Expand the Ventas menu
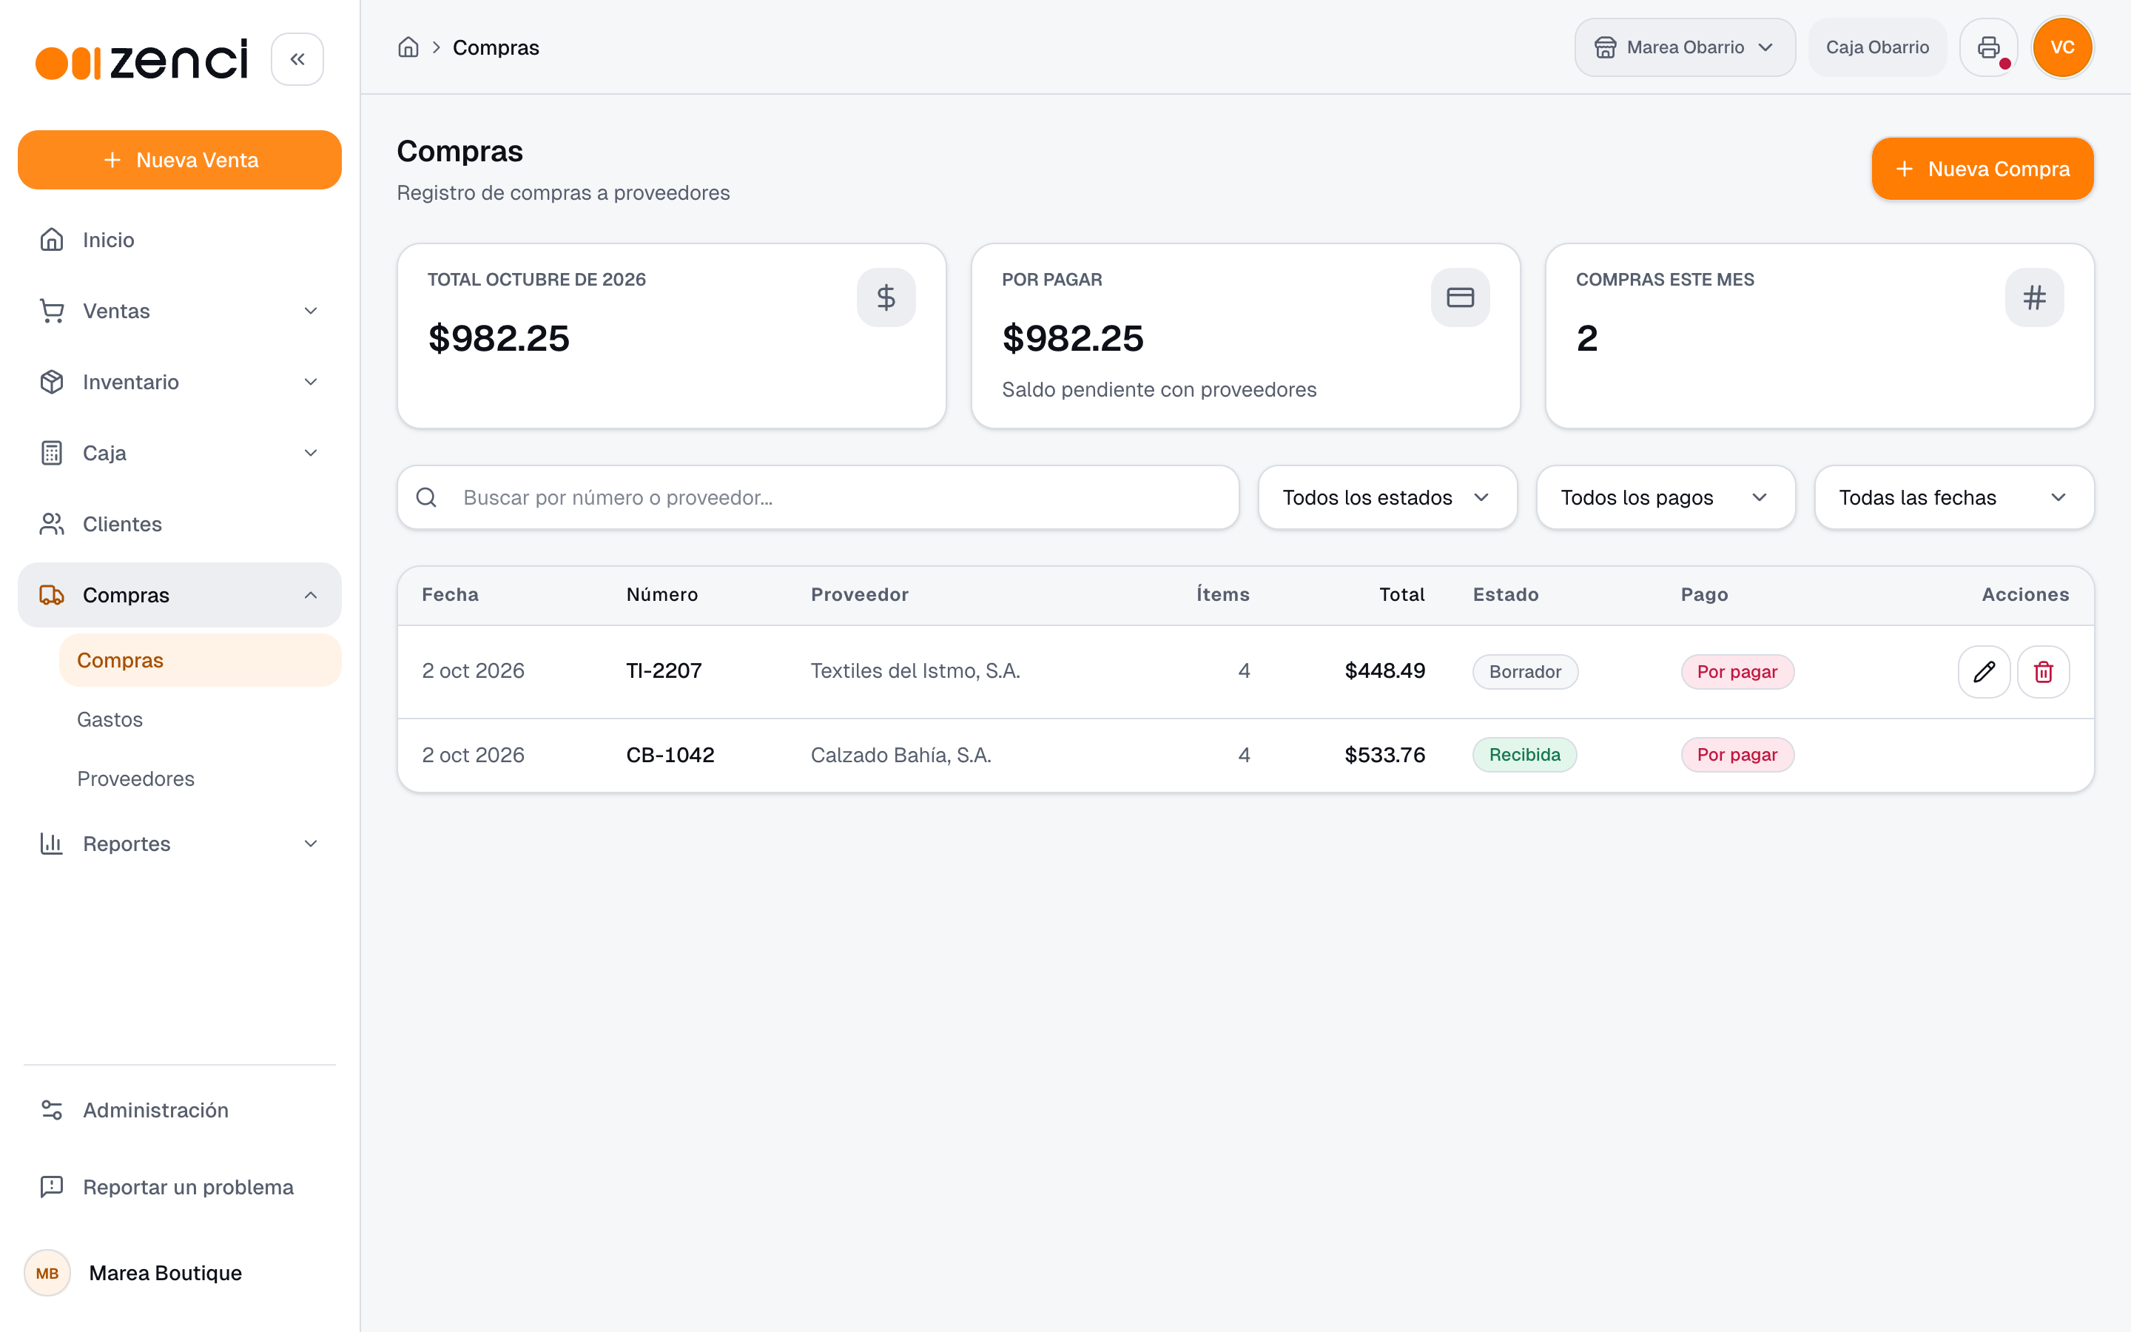This screenshot has width=2131, height=1332. coord(180,311)
